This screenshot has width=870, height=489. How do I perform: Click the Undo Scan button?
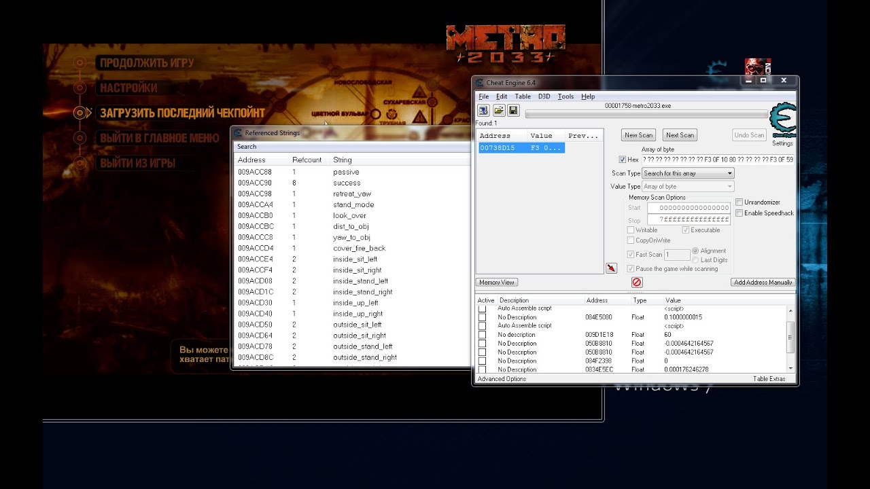click(x=749, y=135)
